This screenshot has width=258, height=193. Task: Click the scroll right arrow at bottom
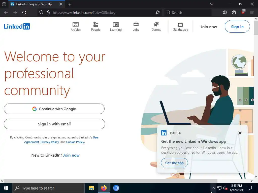(252, 181)
